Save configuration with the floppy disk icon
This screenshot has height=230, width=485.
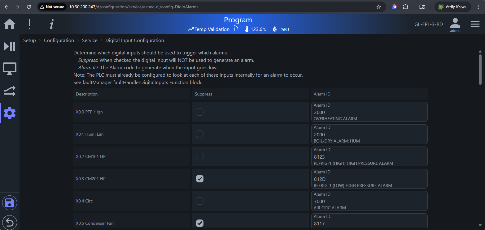pos(10,203)
